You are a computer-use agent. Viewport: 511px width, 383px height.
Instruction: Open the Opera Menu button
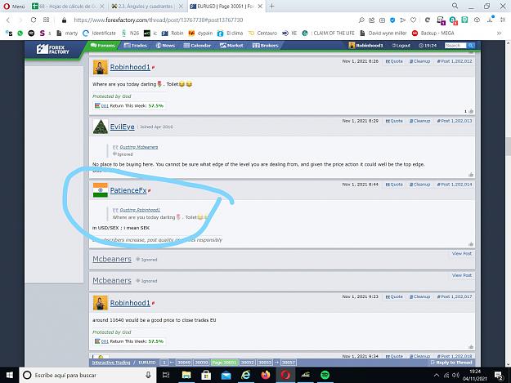tap(14, 7)
